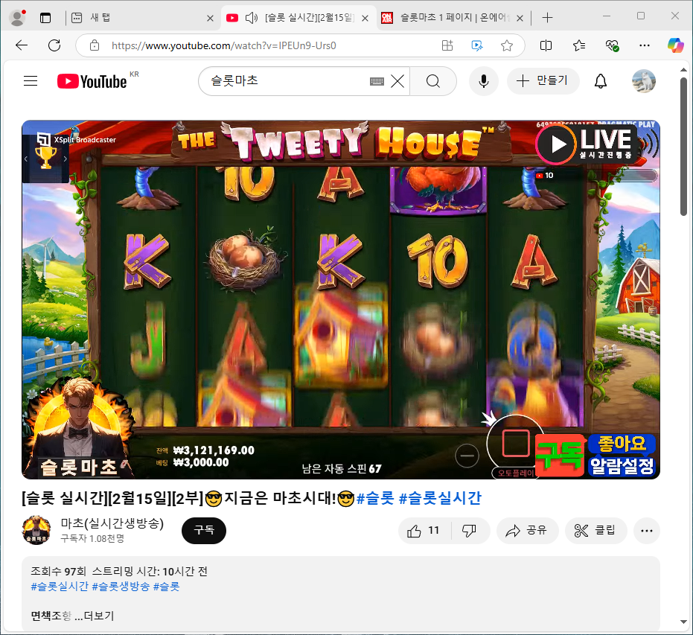Open browser essentials heart icon

(612, 45)
